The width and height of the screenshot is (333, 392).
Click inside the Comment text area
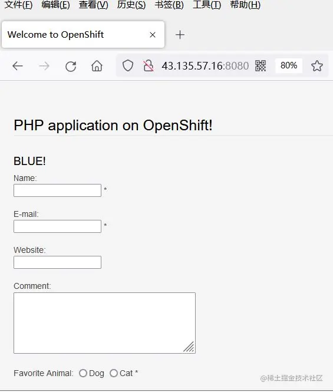[104, 323]
